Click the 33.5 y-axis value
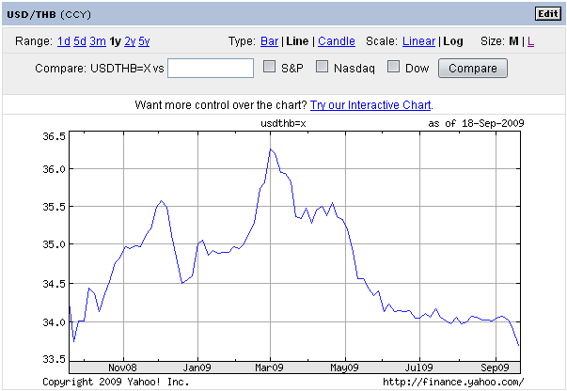Image resolution: width=567 pixels, height=391 pixels. (55, 359)
